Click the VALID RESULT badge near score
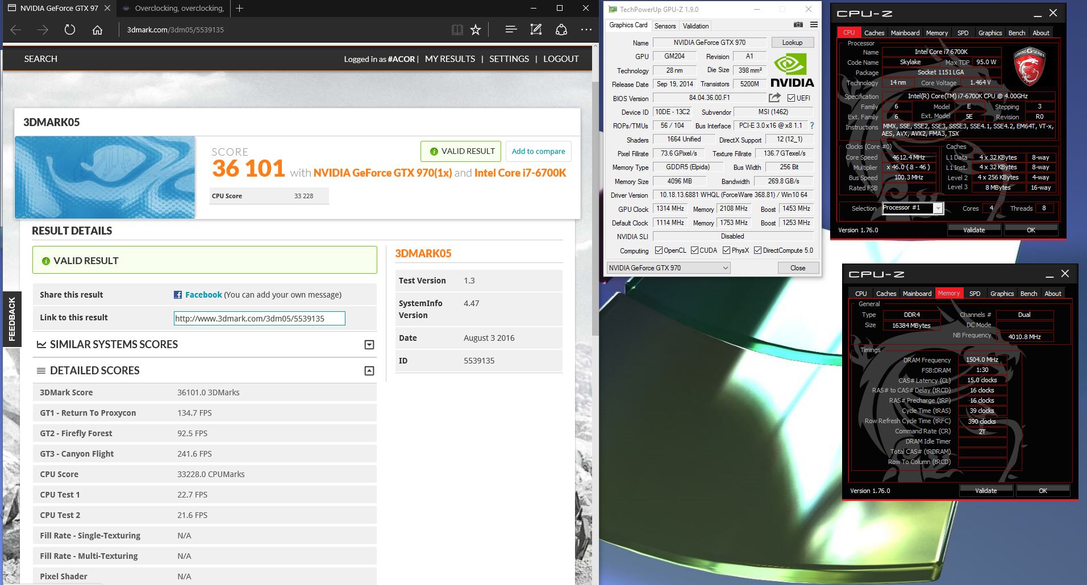The image size is (1087, 585). pos(461,151)
